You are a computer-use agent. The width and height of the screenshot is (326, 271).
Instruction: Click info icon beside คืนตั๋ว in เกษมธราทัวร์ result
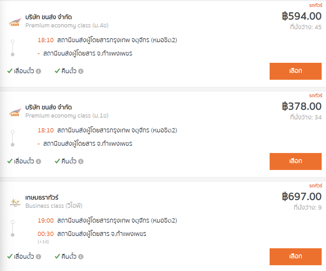(81, 257)
